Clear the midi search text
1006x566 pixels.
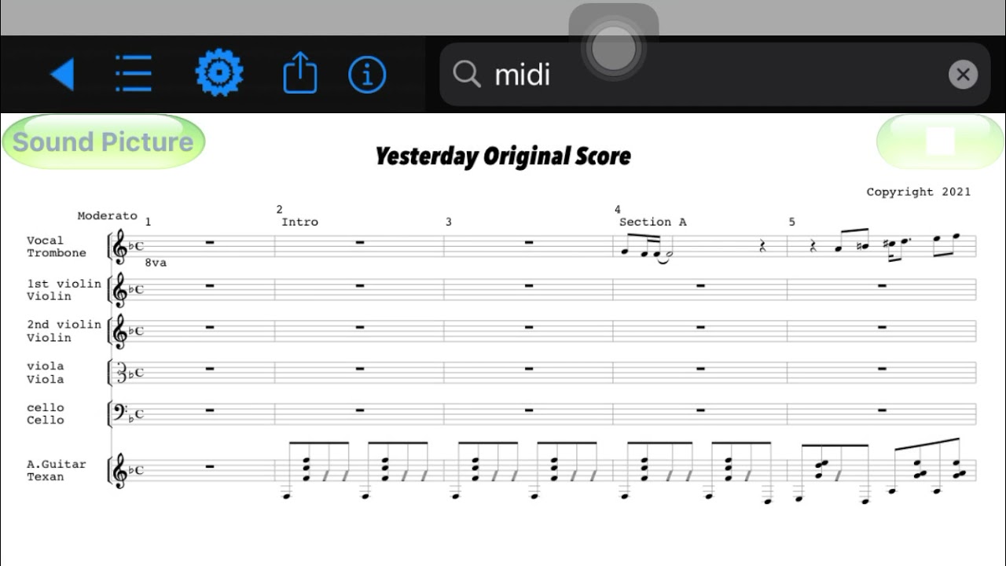[x=963, y=75]
